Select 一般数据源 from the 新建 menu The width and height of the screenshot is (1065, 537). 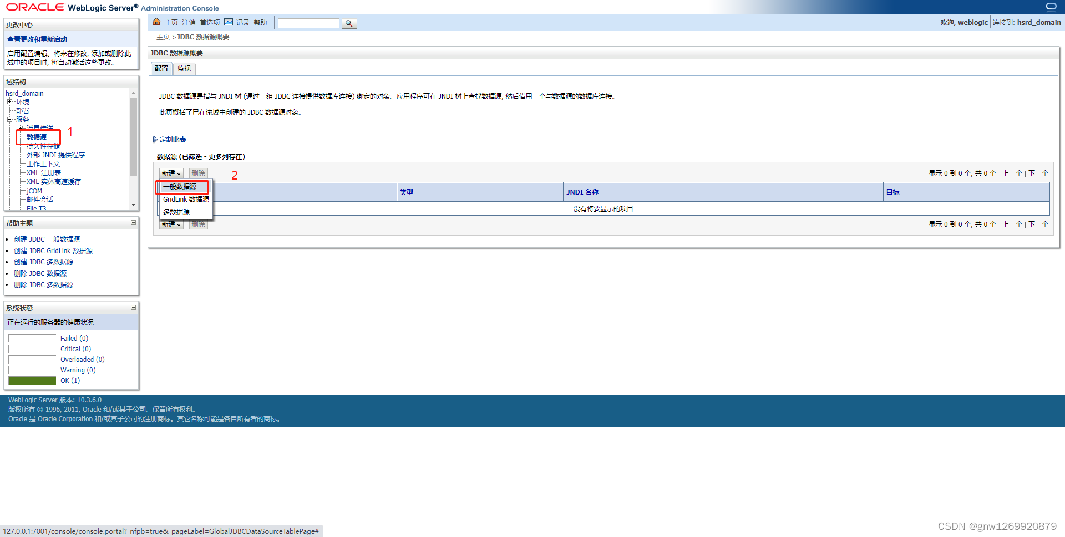pos(180,187)
